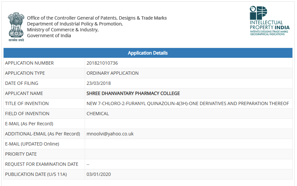The image size is (297, 186).
Task: Click the Ministry of Commerce & Industry text
Action: pos(63,30)
